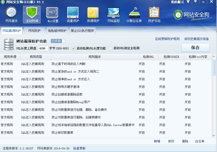Viewport: 217px width, 152px height.
Task: Open the 网马查杀 scan module
Action: click(12, 15)
